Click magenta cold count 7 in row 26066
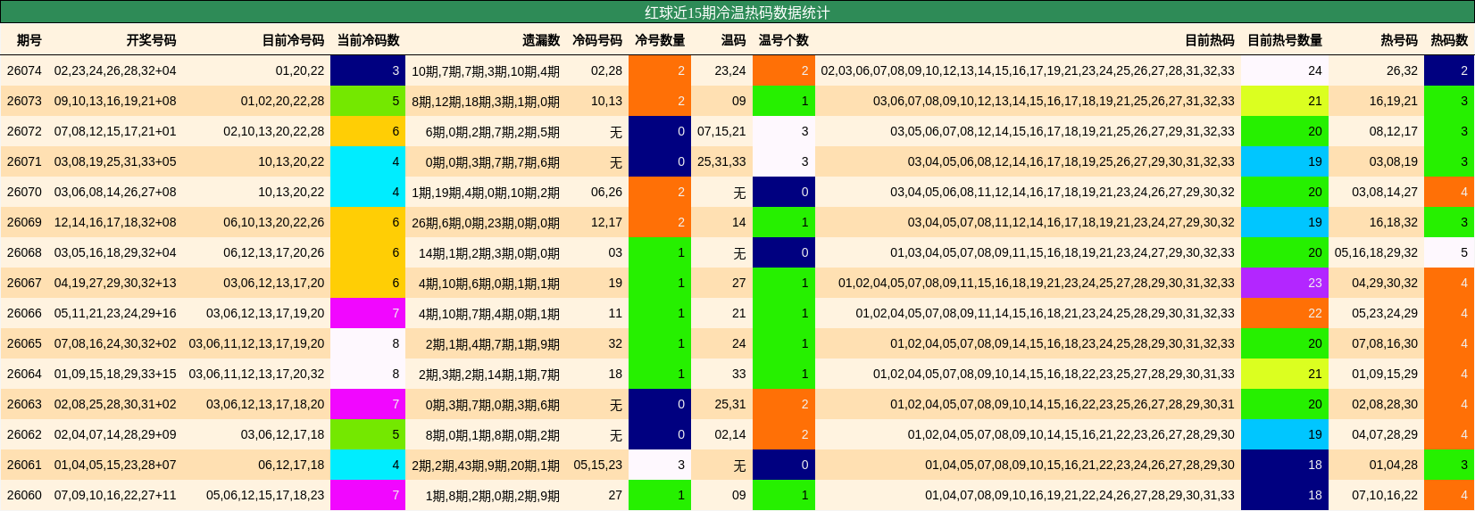 (x=368, y=313)
